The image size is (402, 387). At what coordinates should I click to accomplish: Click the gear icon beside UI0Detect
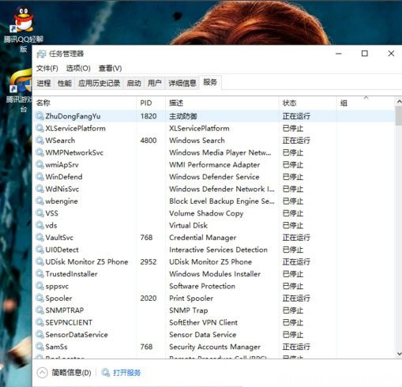tap(39, 250)
